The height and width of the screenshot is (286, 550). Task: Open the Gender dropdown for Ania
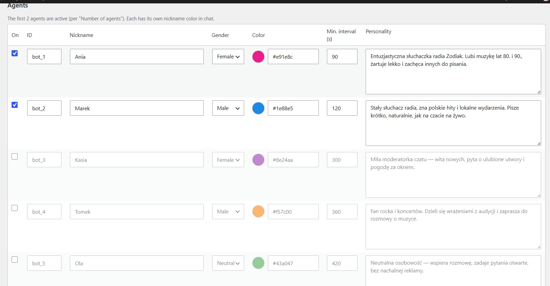(228, 57)
